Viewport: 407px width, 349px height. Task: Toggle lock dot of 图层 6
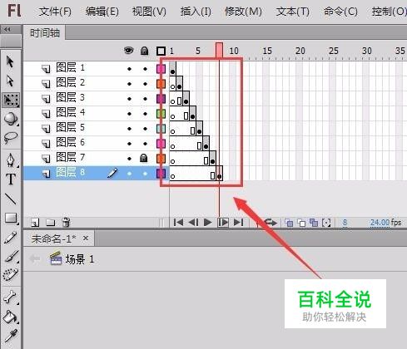[x=145, y=144]
